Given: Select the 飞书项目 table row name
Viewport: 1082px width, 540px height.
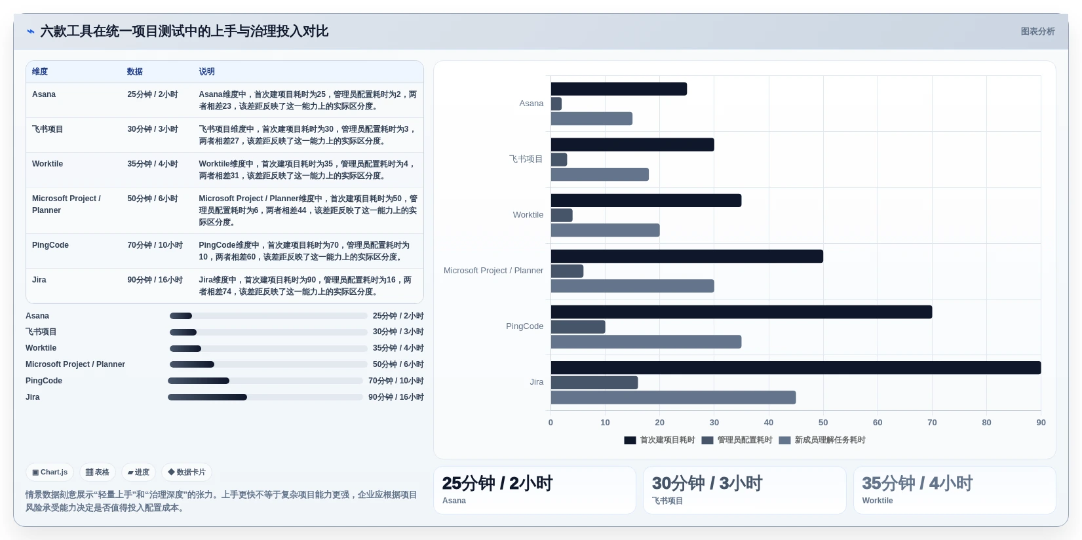Looking at the screenshot, I should coord(48,129).
